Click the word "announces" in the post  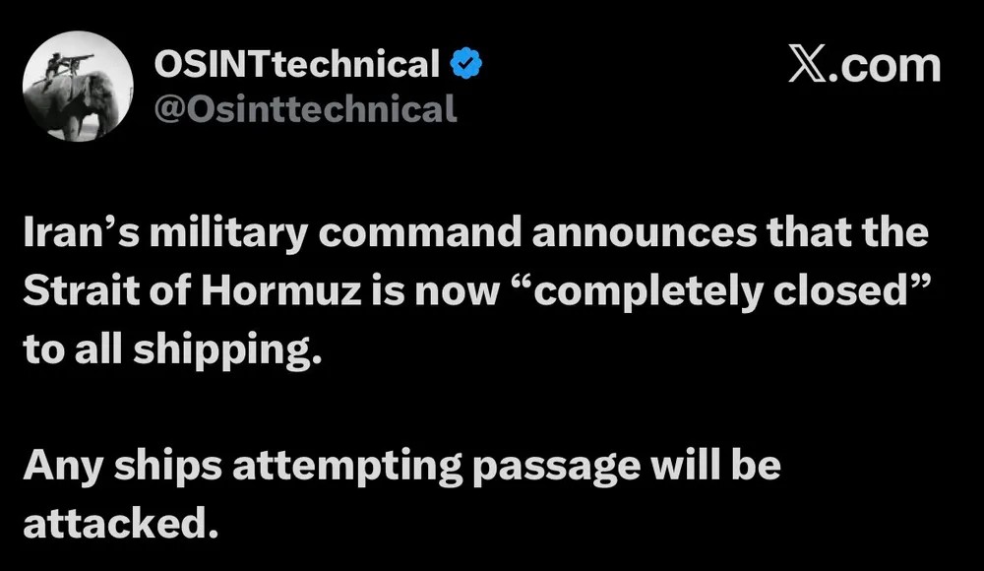point(645,233)
